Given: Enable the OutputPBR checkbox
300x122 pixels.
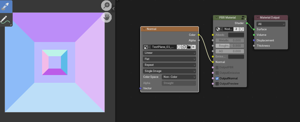Looking at the screenshot, I should (217, 67).
